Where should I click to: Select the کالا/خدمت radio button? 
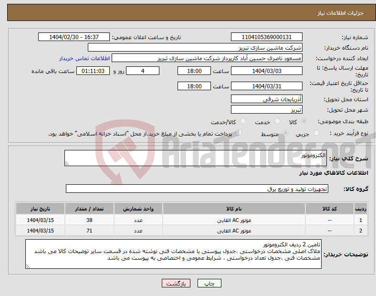[x=243, y=121]
